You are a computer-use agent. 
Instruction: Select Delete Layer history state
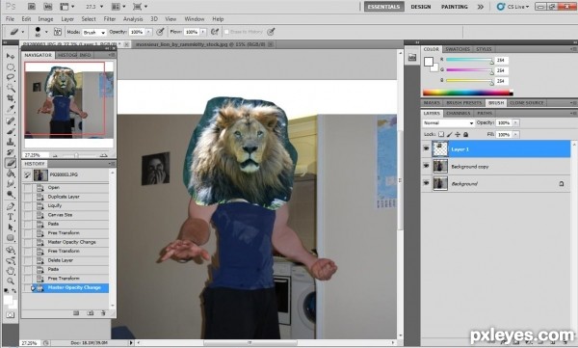(66, 260)
